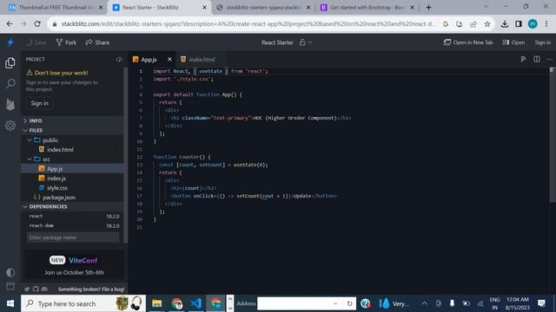This screenshot has height=312, width=556.
Task: Click Fork in the top toolbar
Action: click(x=66, y=42)
